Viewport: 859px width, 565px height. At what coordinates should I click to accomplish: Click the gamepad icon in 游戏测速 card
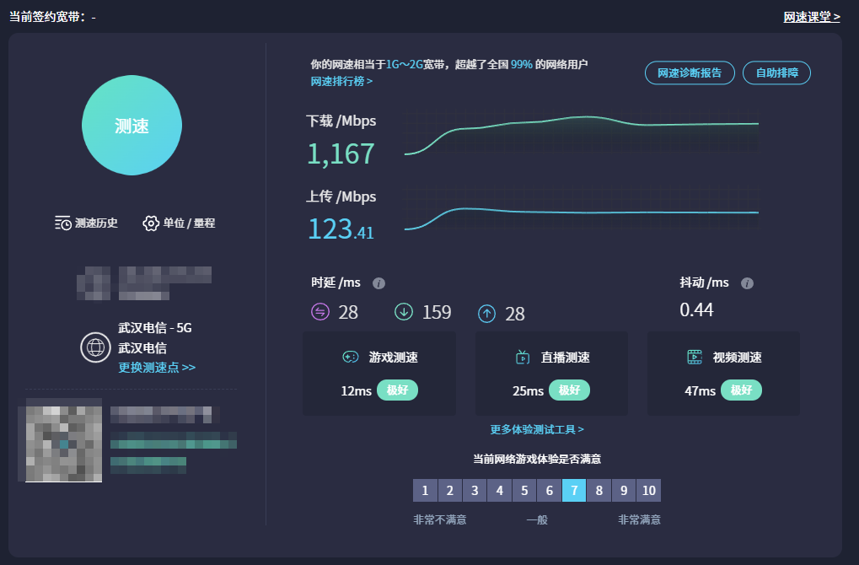coord(350,358)
